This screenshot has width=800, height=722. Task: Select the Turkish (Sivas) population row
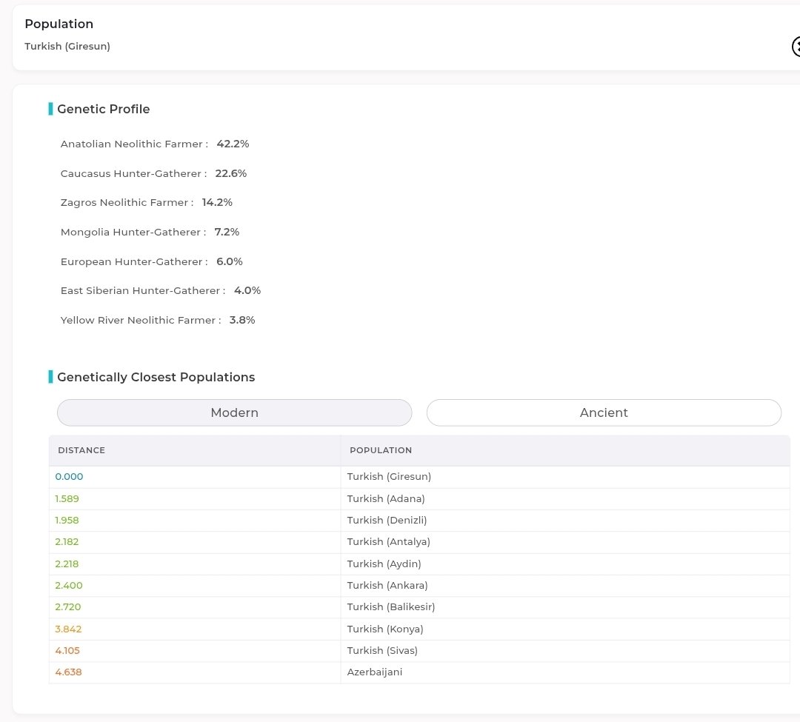[419, 651]
